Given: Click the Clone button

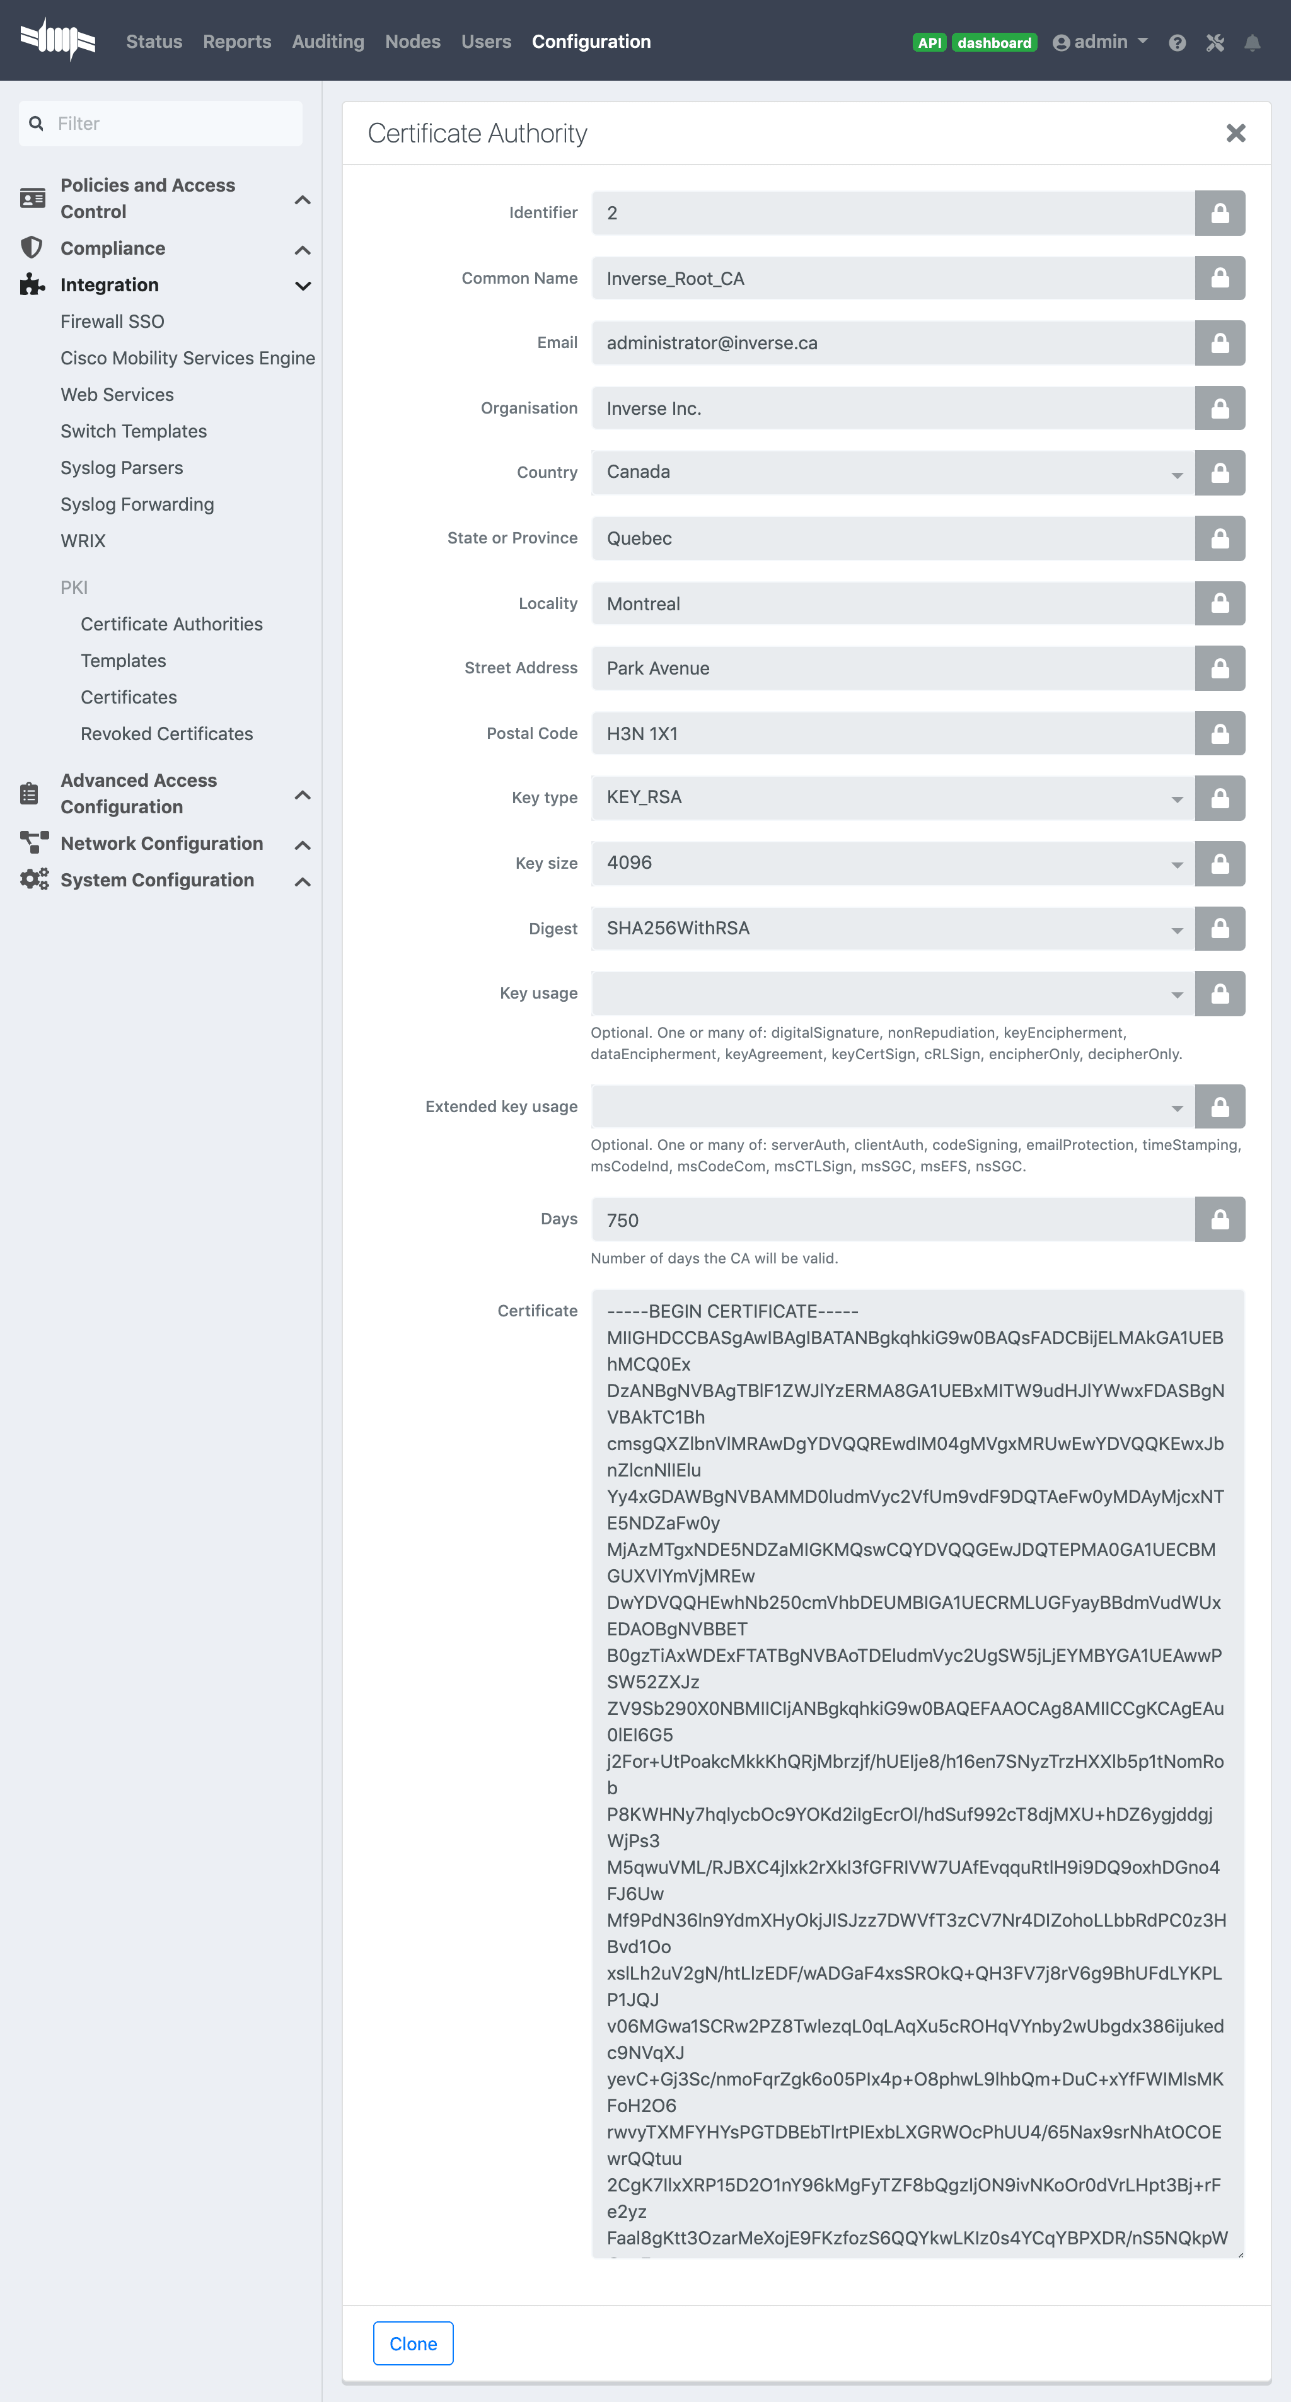Looking at the screenshot, I should pos(413,2343).
